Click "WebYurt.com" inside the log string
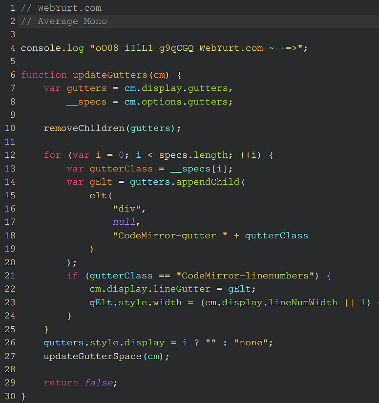Viewport: 379px width, 403px height. [231, 48]
